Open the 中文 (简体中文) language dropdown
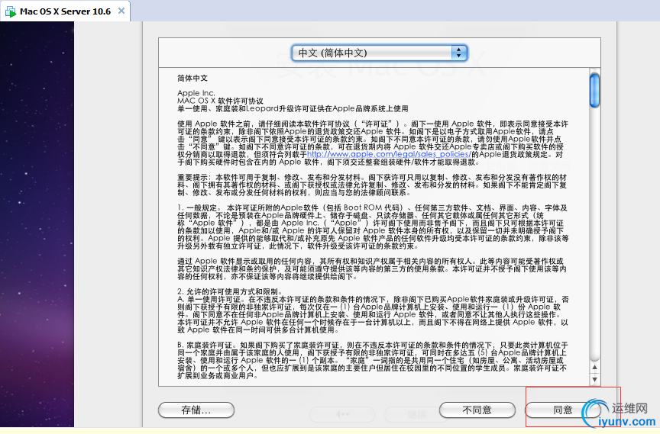660x434 pixels. pyautogui.click(x=379, y=53)
